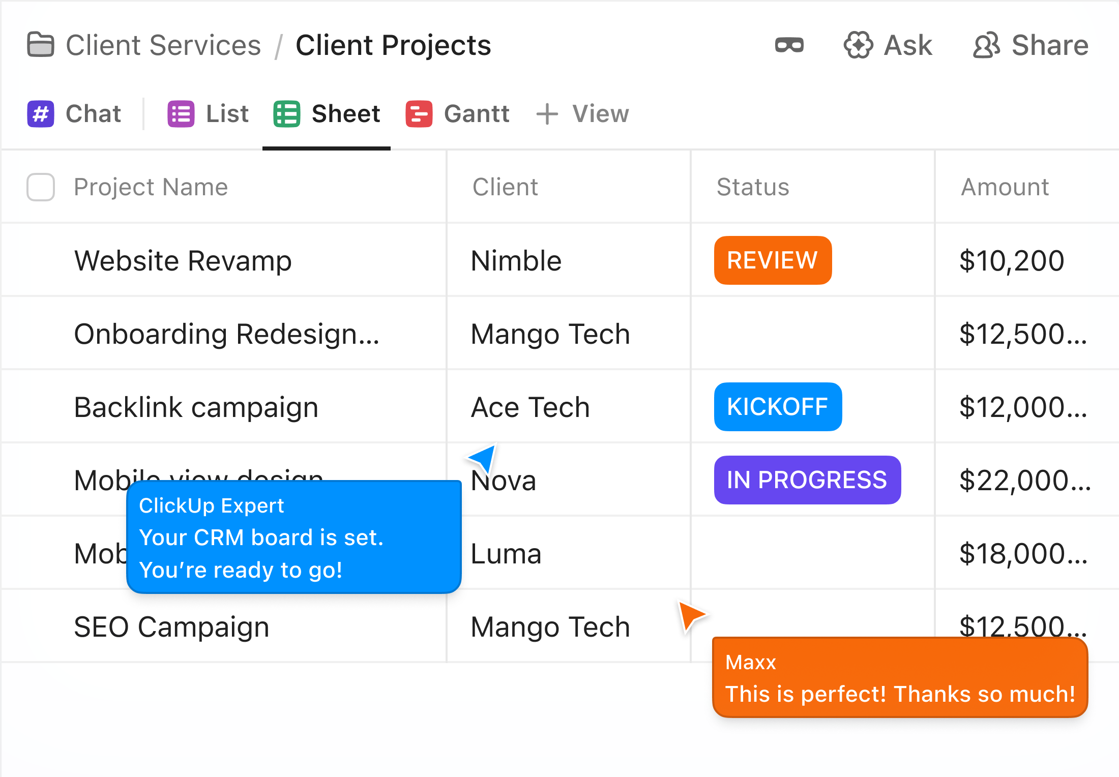Click the Ask button
Screen dimensions: 1119x777
906,45
